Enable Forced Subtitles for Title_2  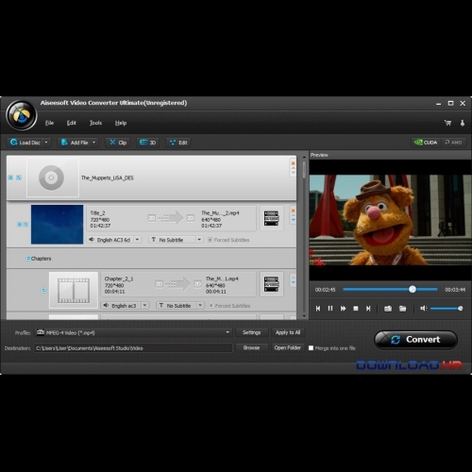210,240
